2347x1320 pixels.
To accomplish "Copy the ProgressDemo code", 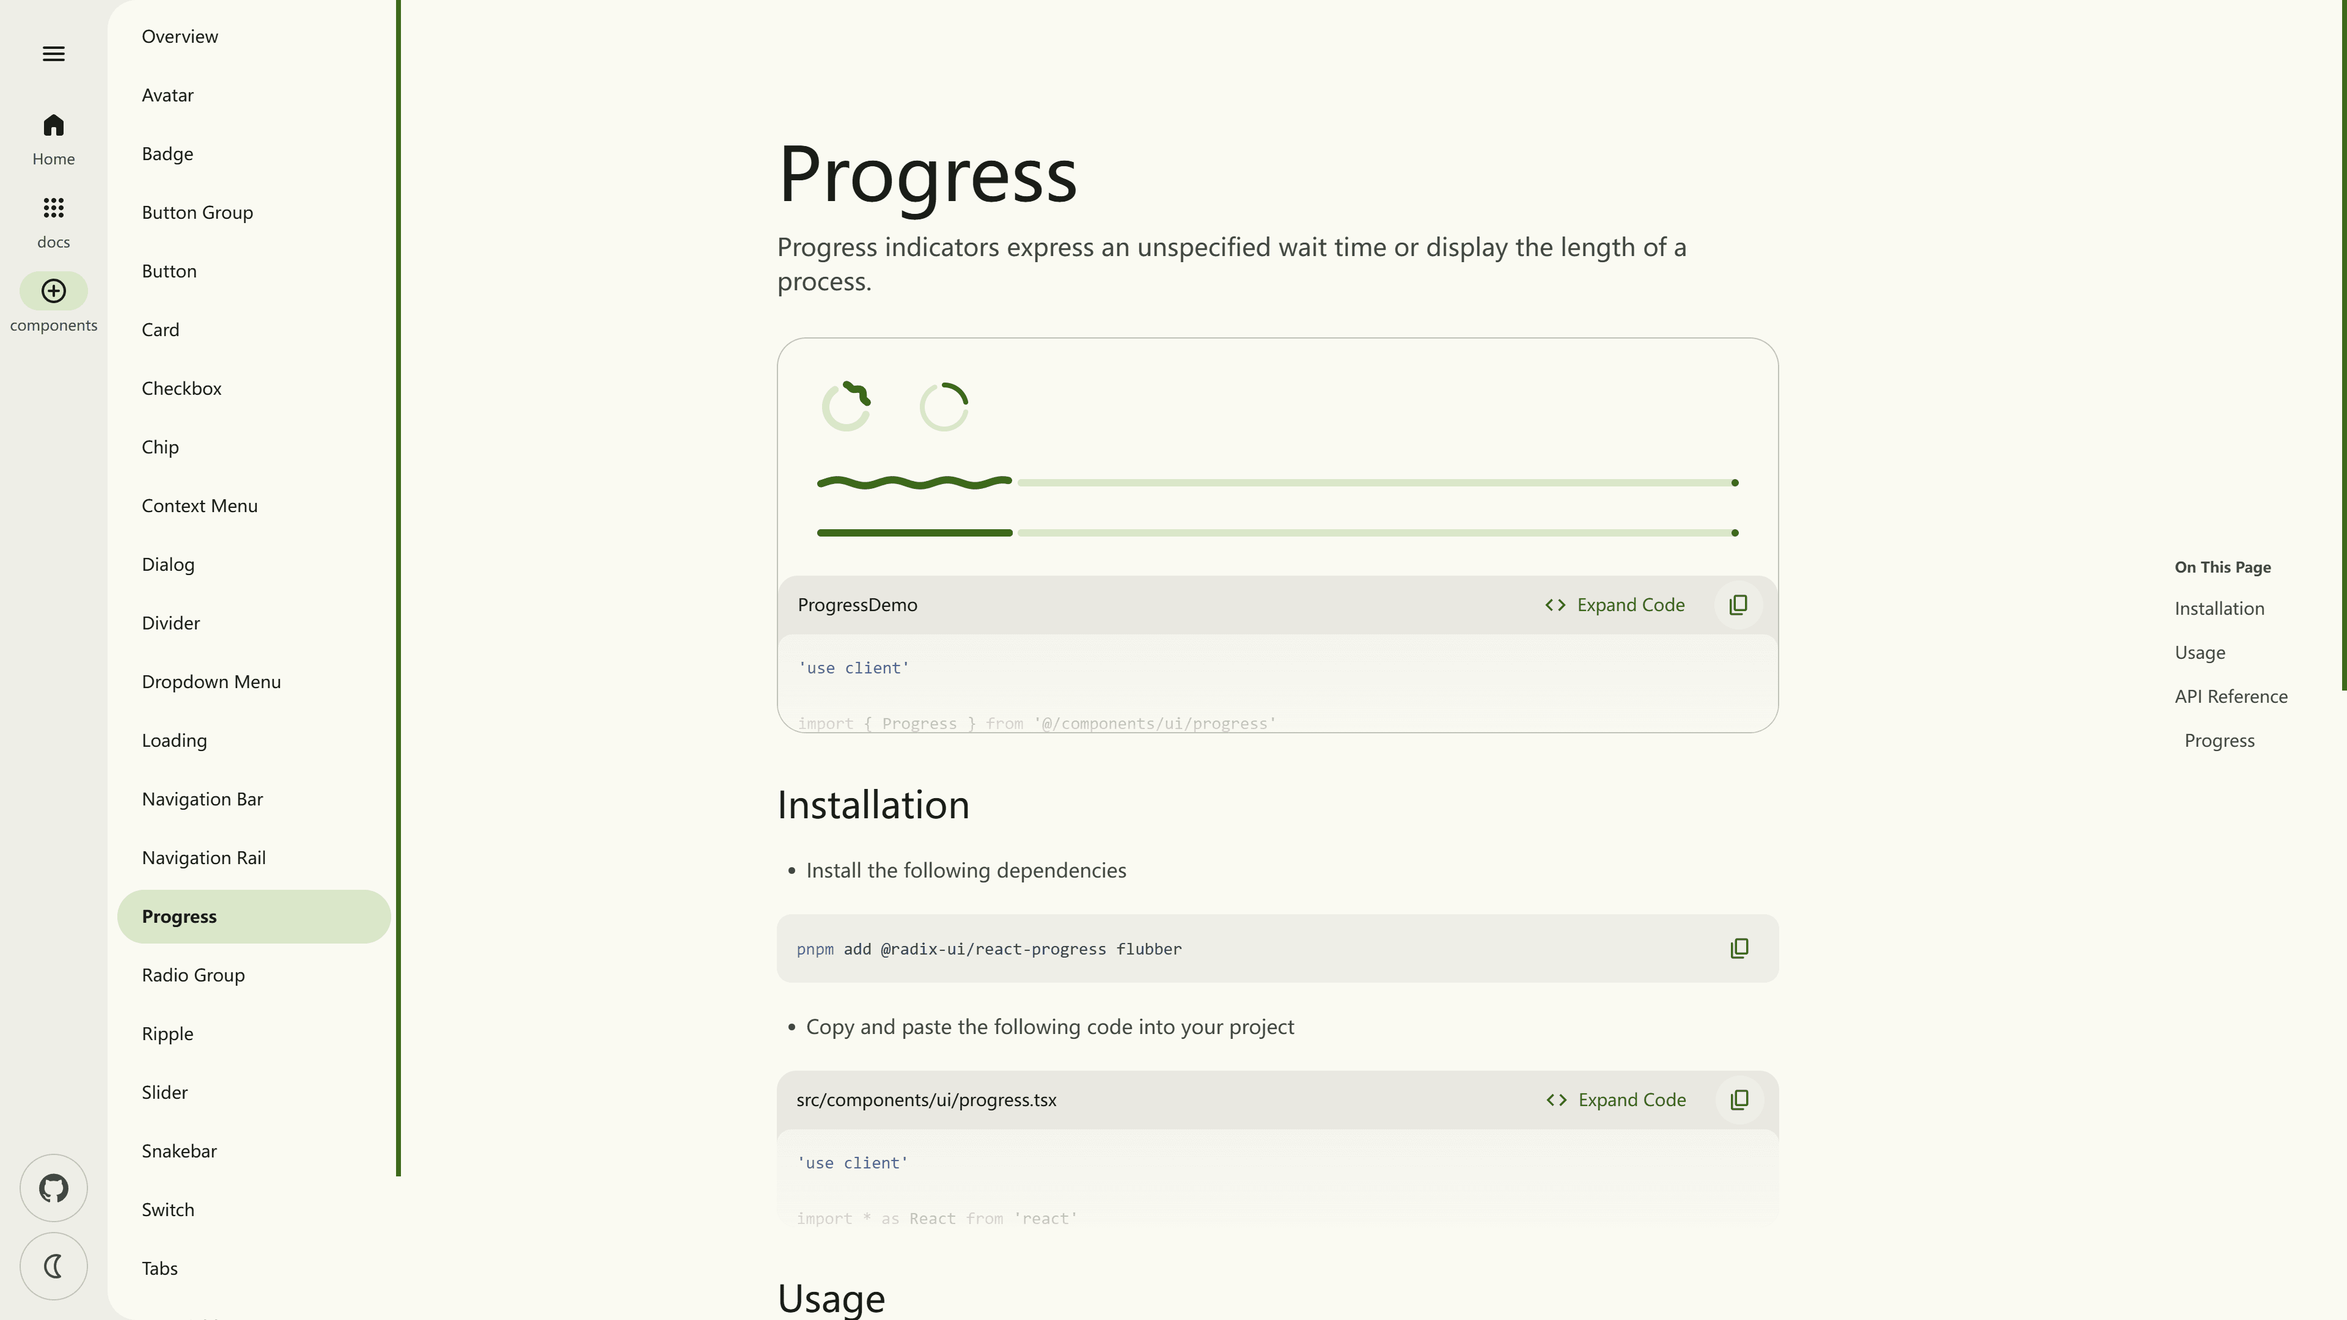I will (x=1738, y=605).
